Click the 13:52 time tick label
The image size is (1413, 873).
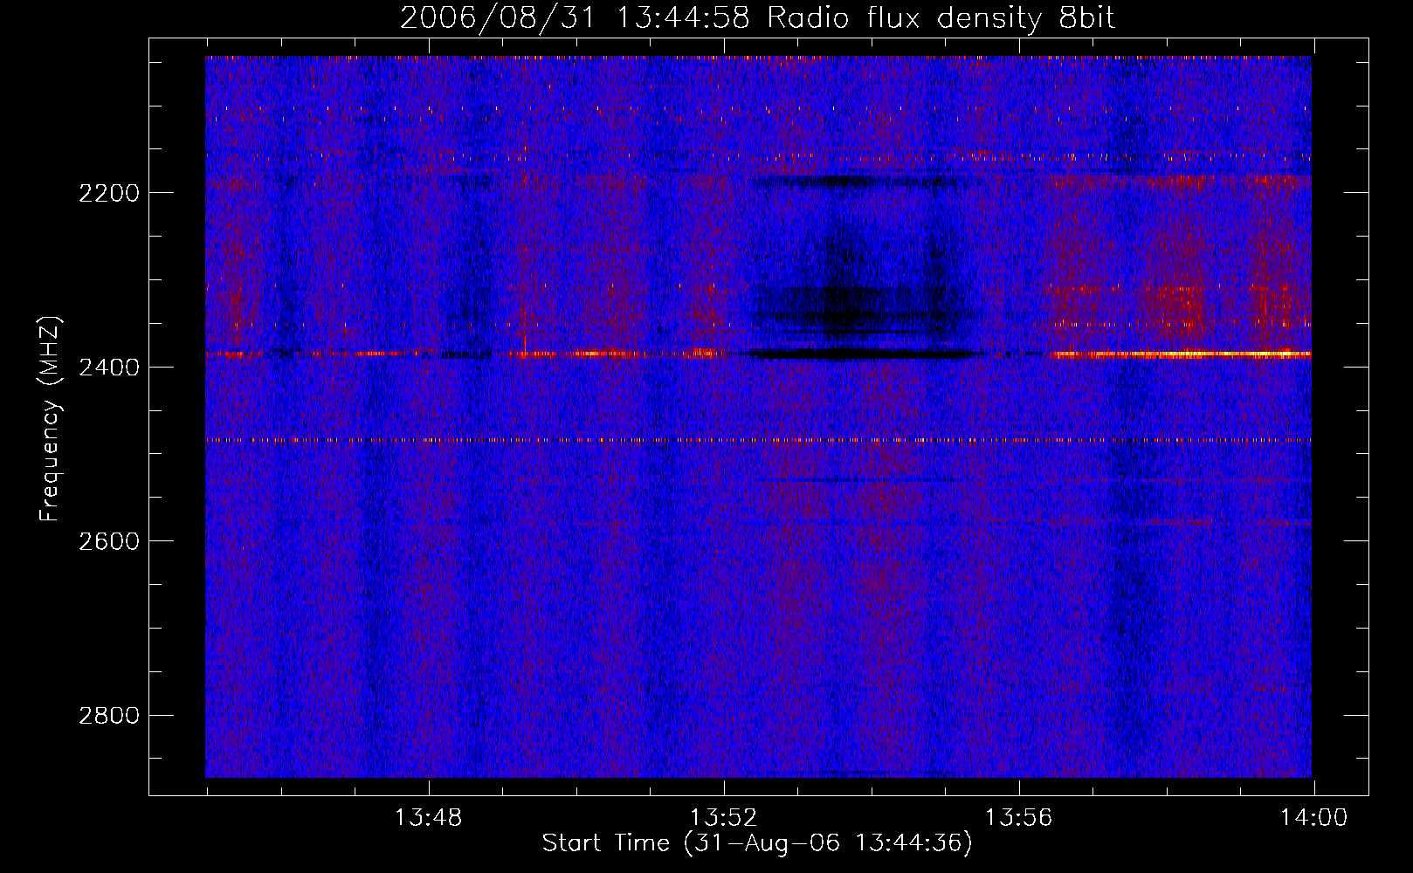(x=724, y=818)
